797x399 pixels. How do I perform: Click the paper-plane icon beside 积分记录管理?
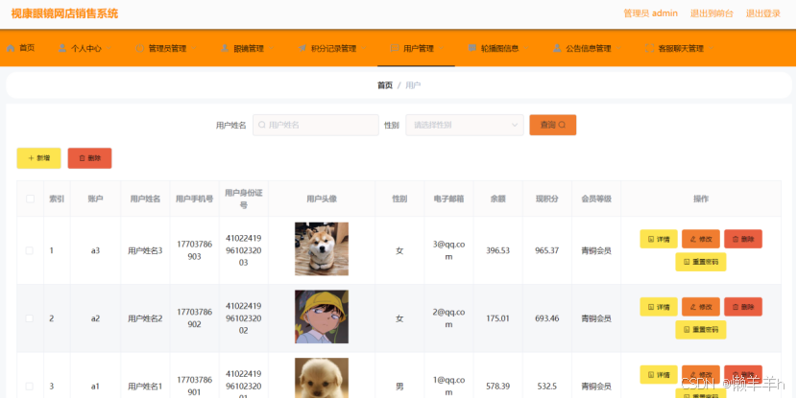[302, 48]
